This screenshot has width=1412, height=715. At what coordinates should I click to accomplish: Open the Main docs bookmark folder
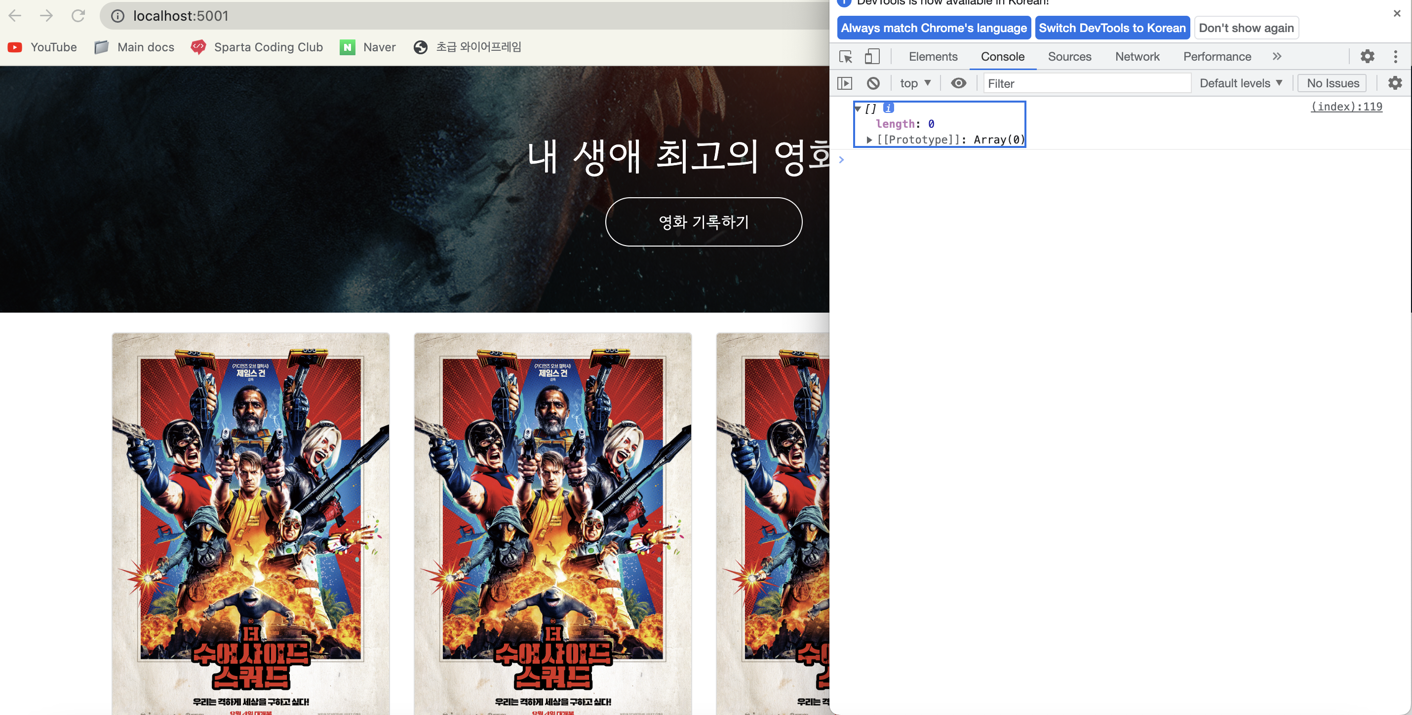click(x=134, y=47)
